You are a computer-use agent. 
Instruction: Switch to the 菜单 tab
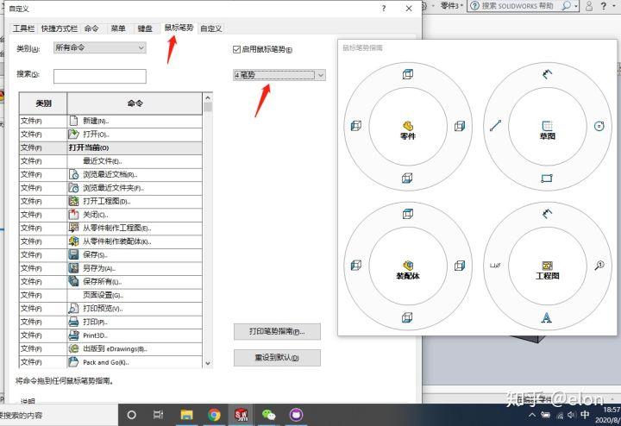click(118, 28)
